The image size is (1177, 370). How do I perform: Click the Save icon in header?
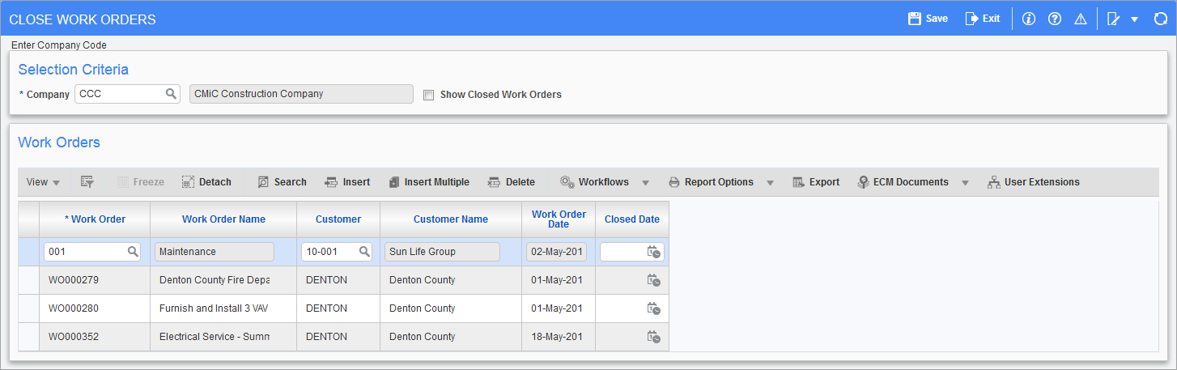pos(915,19)
